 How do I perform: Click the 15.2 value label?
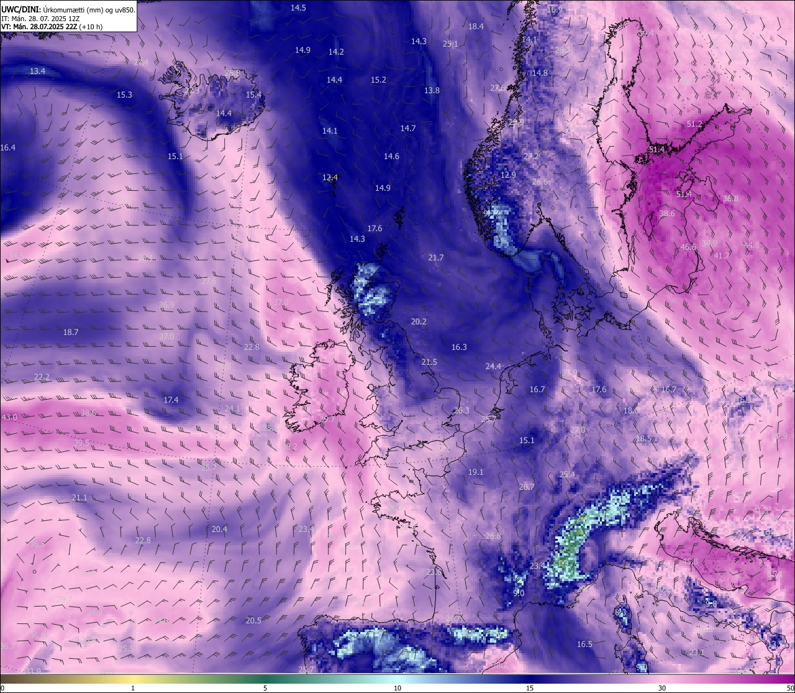(x=378, y=80)
